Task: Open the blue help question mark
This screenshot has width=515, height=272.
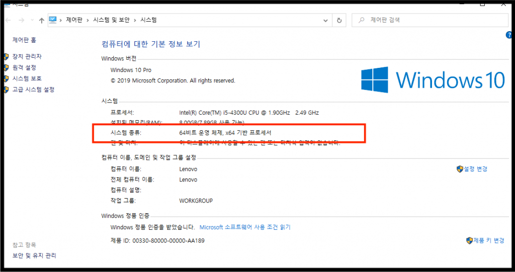Action: 509,35
